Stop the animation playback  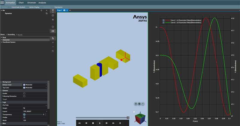pyautogui.click(x=93, y=123)
